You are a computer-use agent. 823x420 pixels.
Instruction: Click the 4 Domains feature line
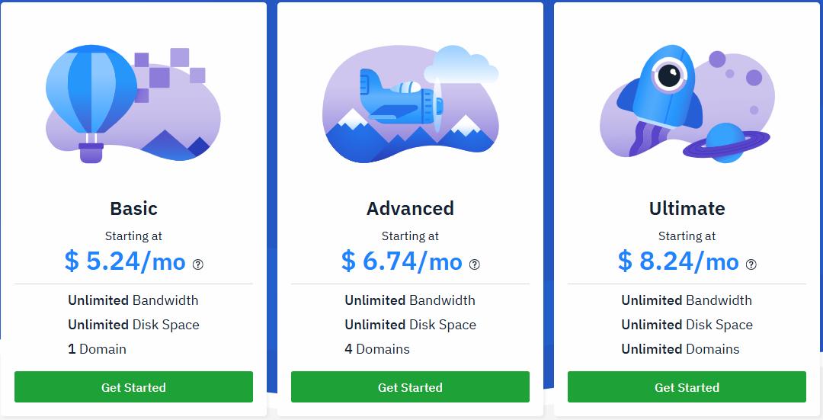377,349
